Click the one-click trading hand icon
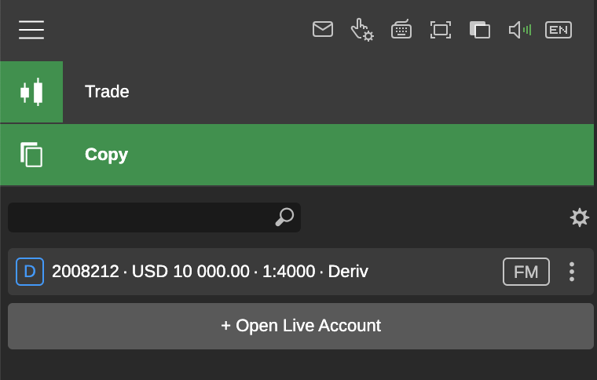 (361, 30)
